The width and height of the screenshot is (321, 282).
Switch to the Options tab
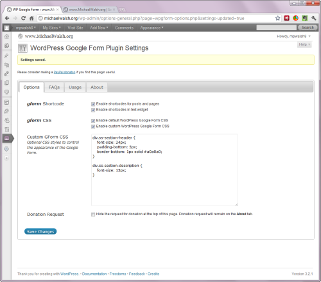(31, 87)
